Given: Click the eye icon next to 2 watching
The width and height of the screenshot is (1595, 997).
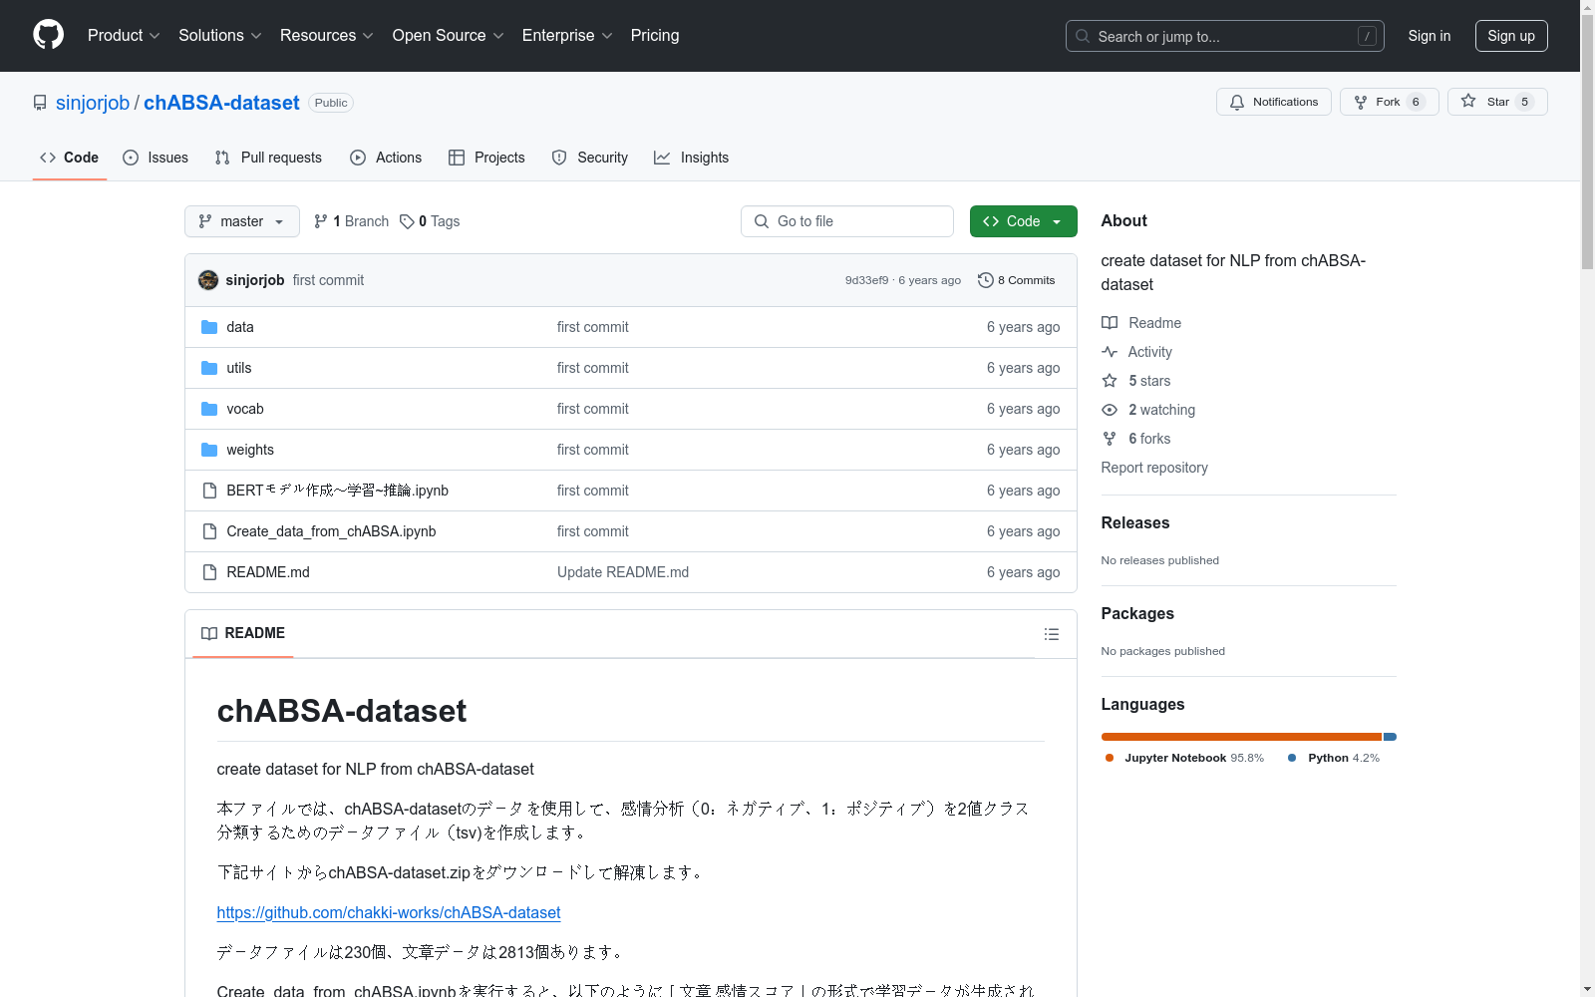Looking at the screenshot, I should pos(1110,410).
